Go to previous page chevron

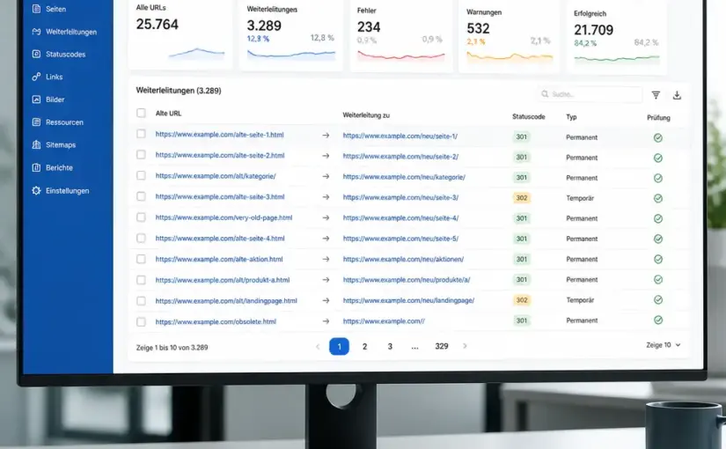pos(318,347)
